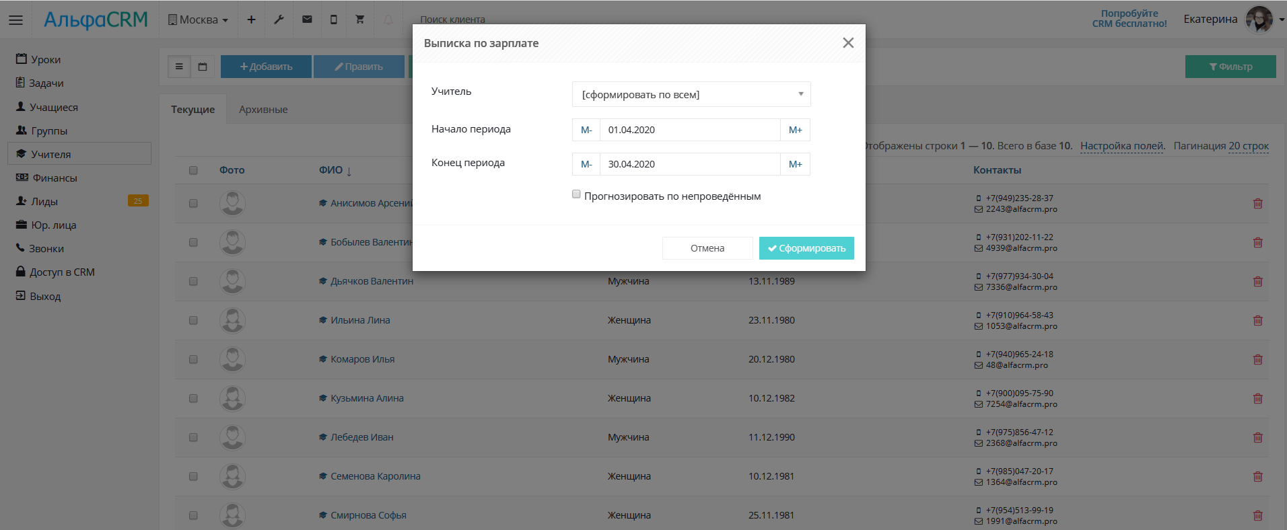The height and width of the screenshot is (530, 1287).
Task: Switch to Текущие tab
Action: 193,109
